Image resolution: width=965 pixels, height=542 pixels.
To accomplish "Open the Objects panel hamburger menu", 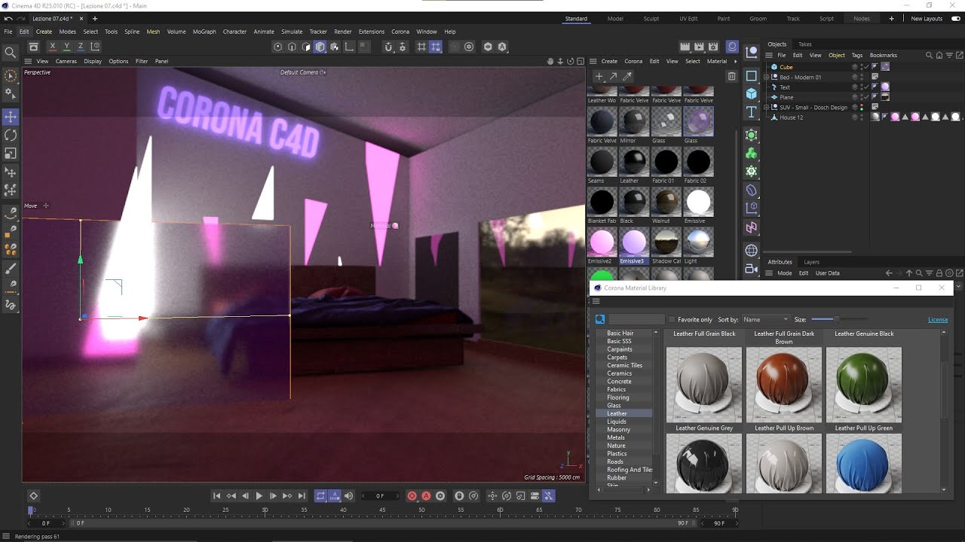I will click(769, 55).
